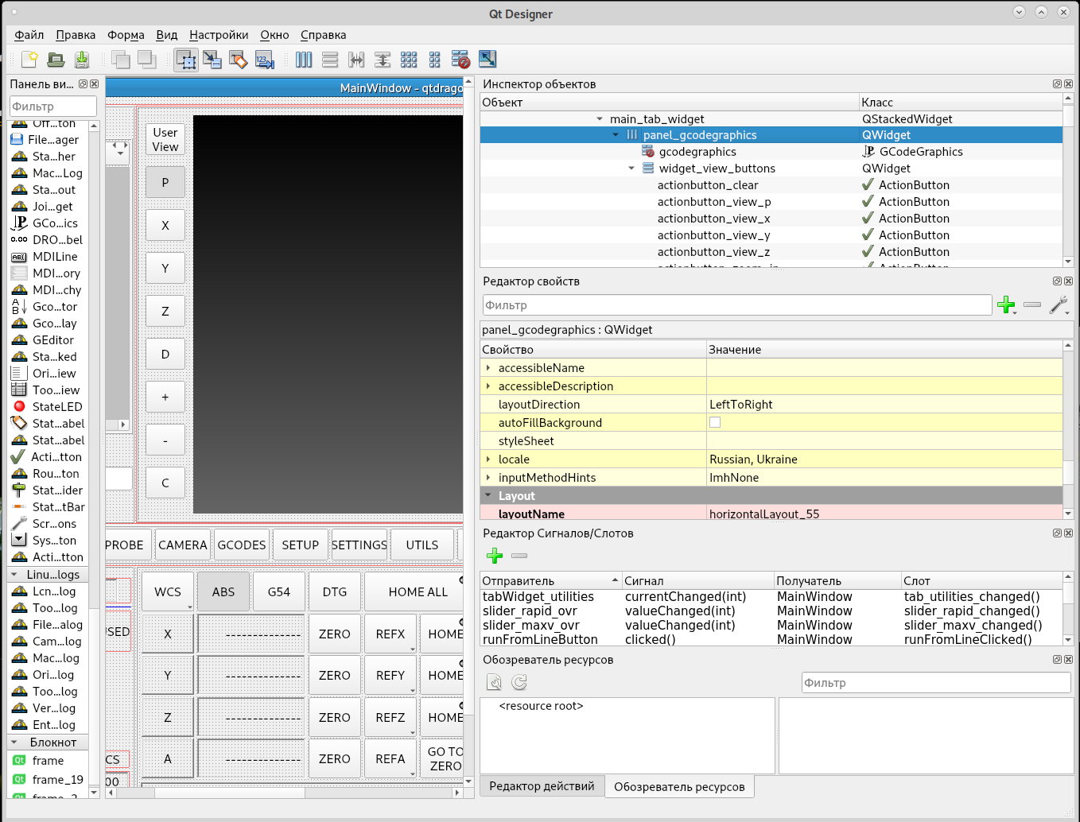This screenshot has width=1080, height=822.
Task: Delete selected connection in Signals/Slots editor
Action: [519, 556]
